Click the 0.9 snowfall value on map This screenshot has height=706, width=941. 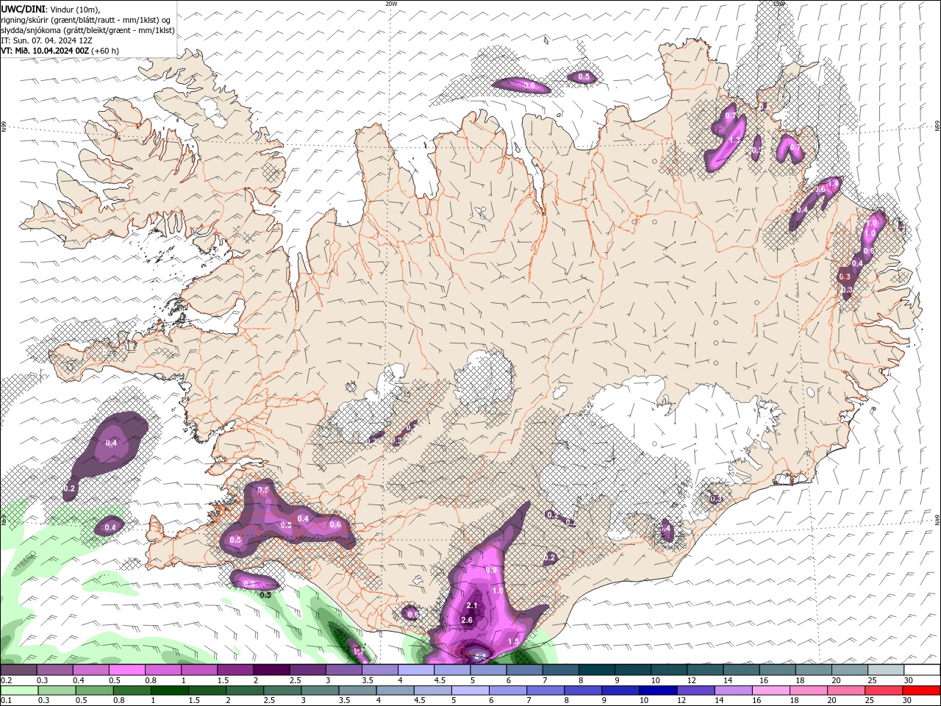click(491, 570)
